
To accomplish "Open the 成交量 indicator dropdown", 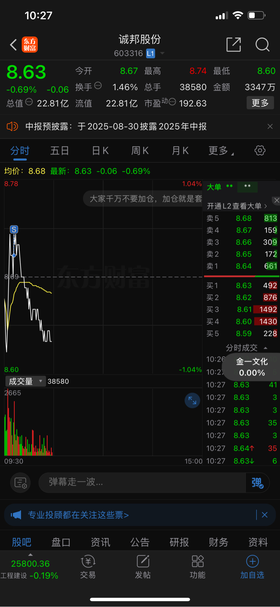I will [x=25, y=381].
